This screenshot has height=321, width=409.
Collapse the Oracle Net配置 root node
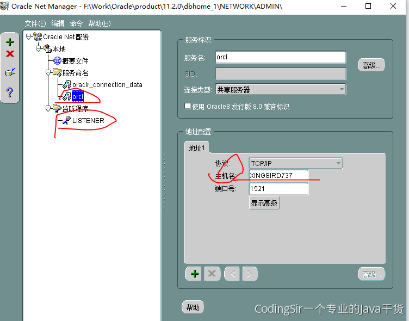[29, 37]
